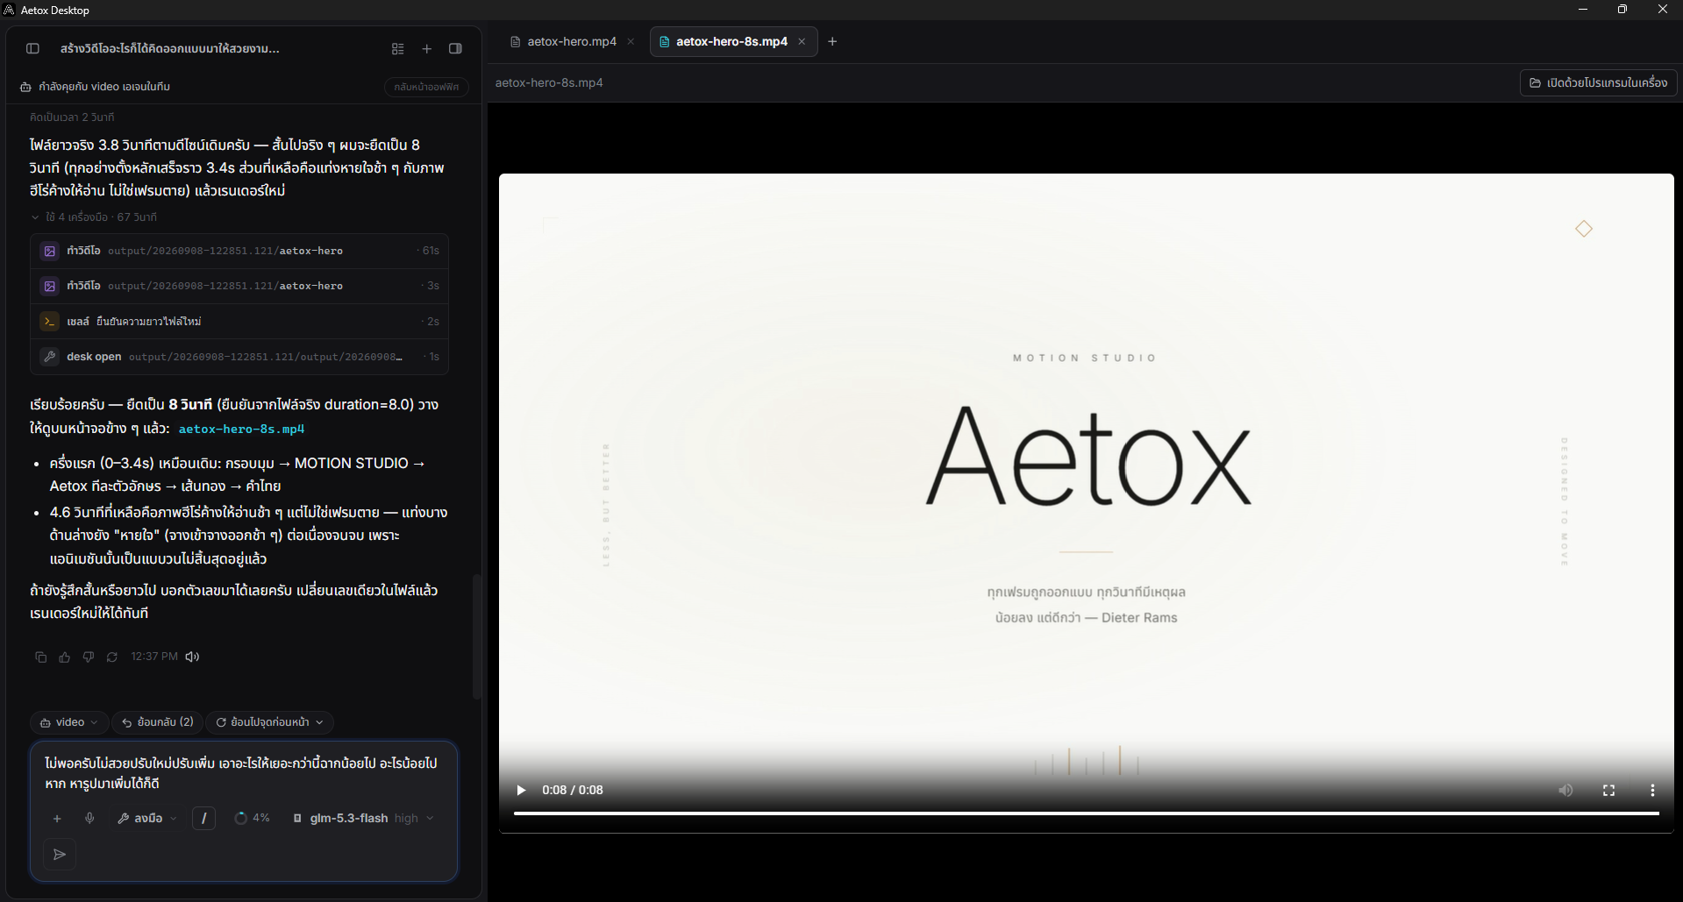Open the conversation list icon in chat header
The image size is (1683, 902).
(x=397, y=49)
